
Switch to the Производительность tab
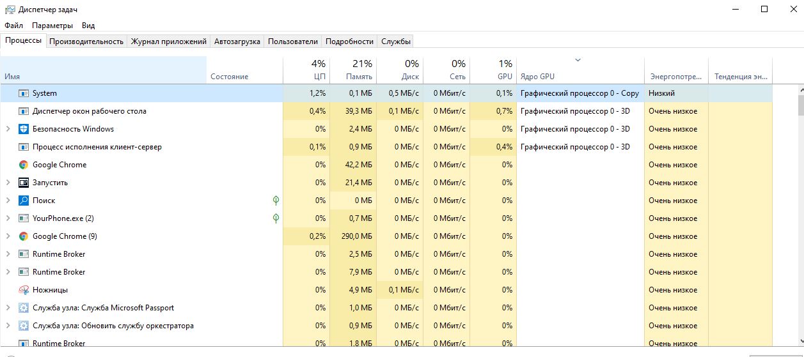point(86,42)
